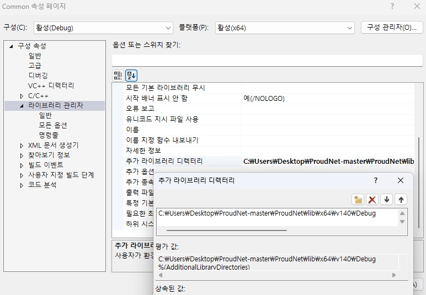Click the horizontal scrollbar under the directory list
The image size is (426, 295).
coord(226,230)
